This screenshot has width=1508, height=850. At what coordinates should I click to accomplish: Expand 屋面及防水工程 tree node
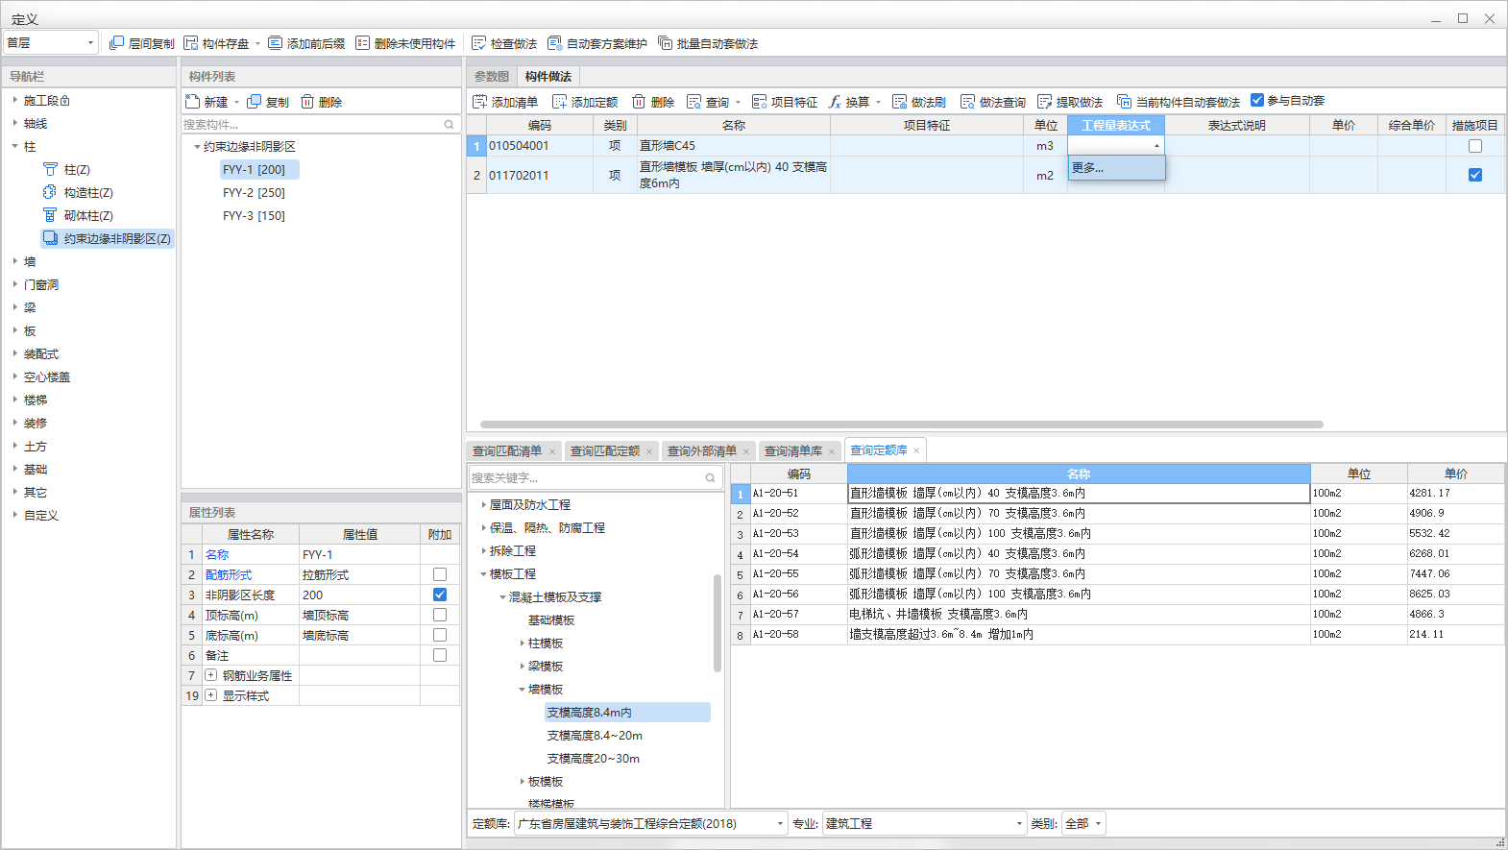pyautogui.click(x=483, y=504)
